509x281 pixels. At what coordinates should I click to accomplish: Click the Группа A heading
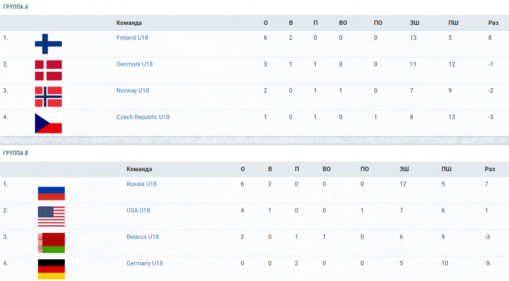(x=15, y=7)
